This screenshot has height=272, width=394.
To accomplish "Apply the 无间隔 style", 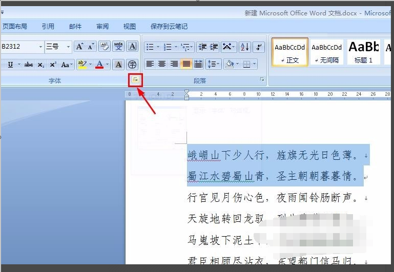I will (x=327, y=52).
